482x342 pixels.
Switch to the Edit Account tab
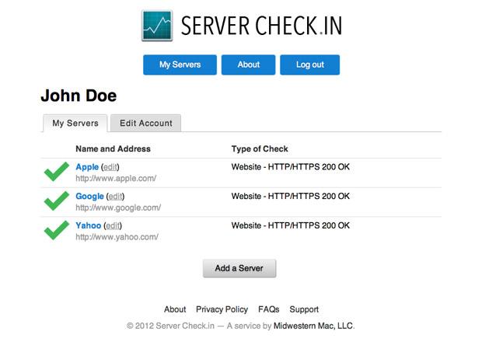point(146,124)
